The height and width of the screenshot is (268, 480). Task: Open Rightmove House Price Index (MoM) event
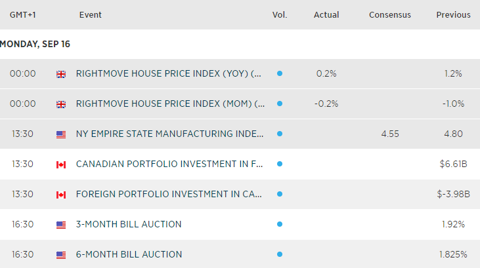(x=170, y=104)
